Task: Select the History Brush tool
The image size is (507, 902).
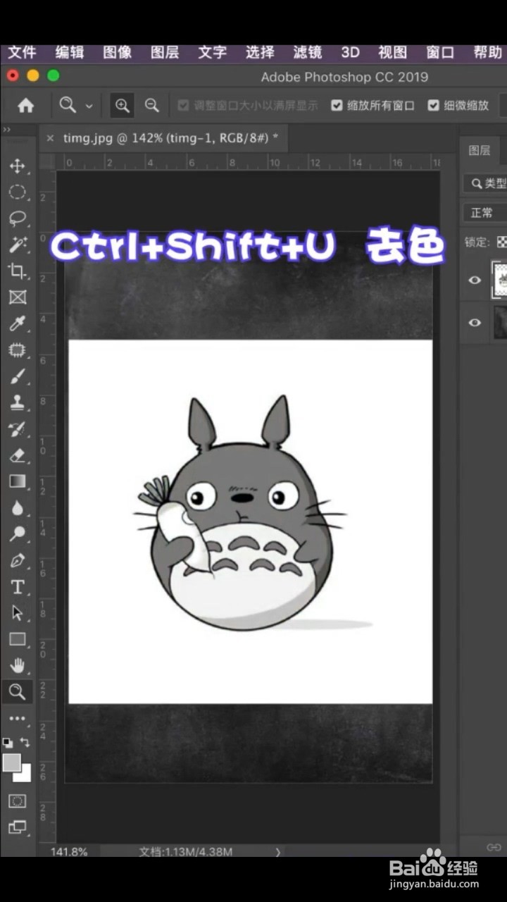Action: pyautogui.click(x=17, y=430)
